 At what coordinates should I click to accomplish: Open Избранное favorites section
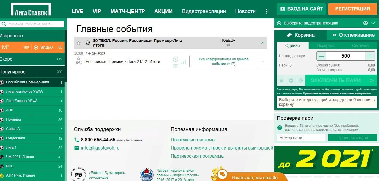[x=32, y=36]
